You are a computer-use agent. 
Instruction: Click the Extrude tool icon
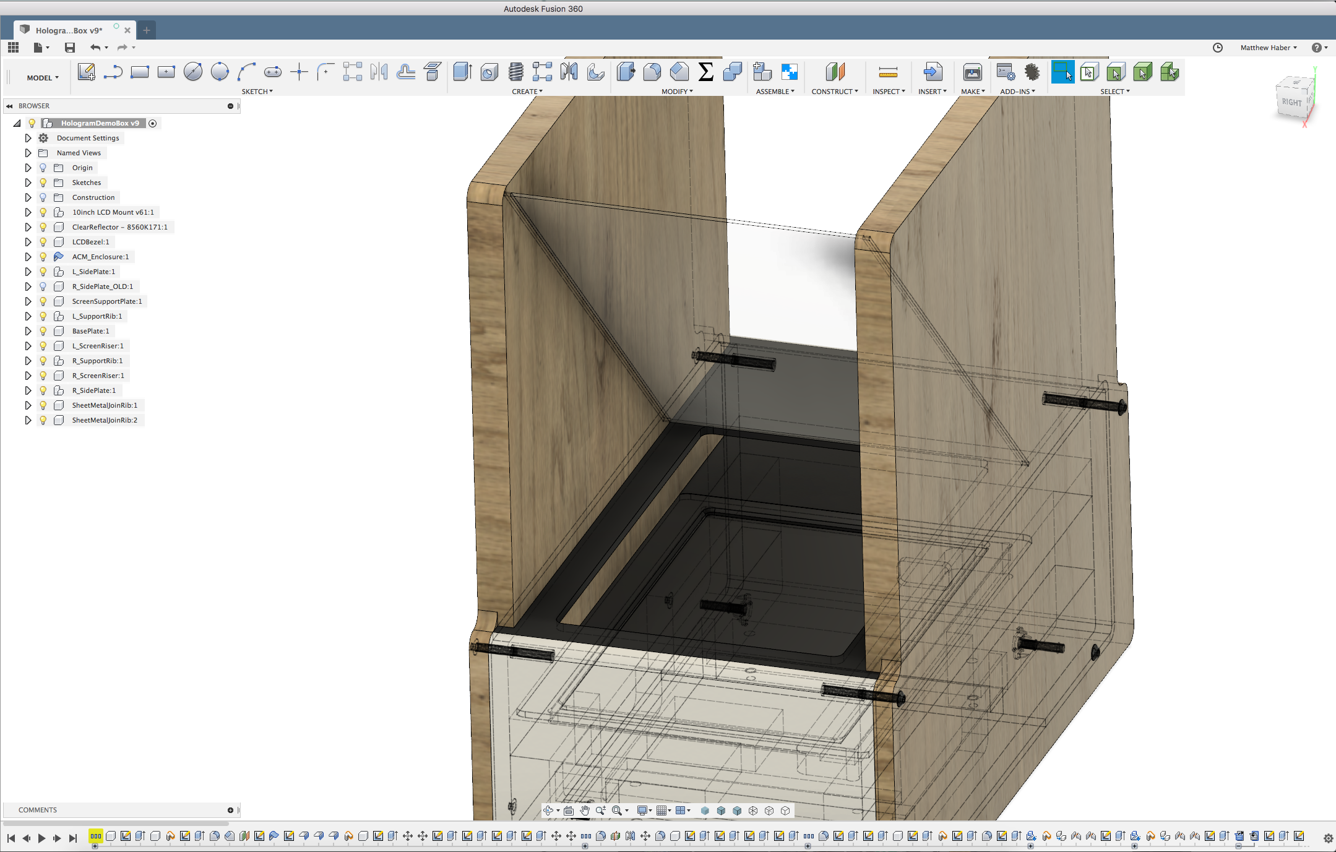click(x=463, y=72)
